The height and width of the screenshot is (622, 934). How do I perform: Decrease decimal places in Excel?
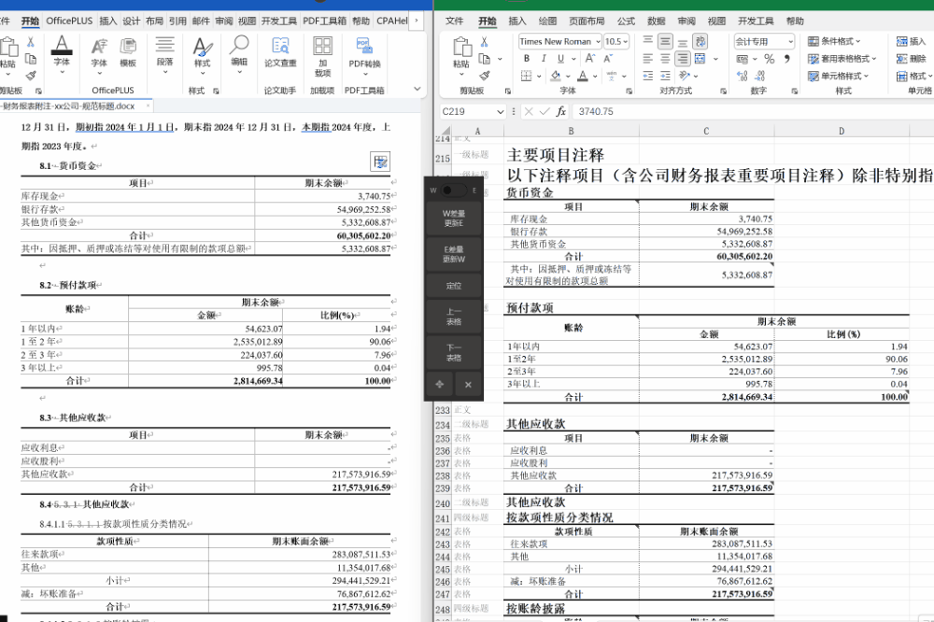click(x=760, y=76)
